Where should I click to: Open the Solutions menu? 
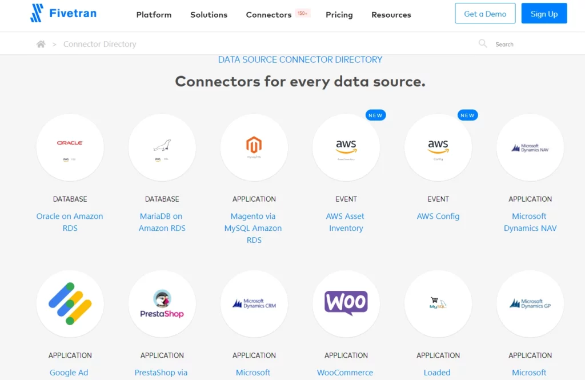tap(209, 14)
